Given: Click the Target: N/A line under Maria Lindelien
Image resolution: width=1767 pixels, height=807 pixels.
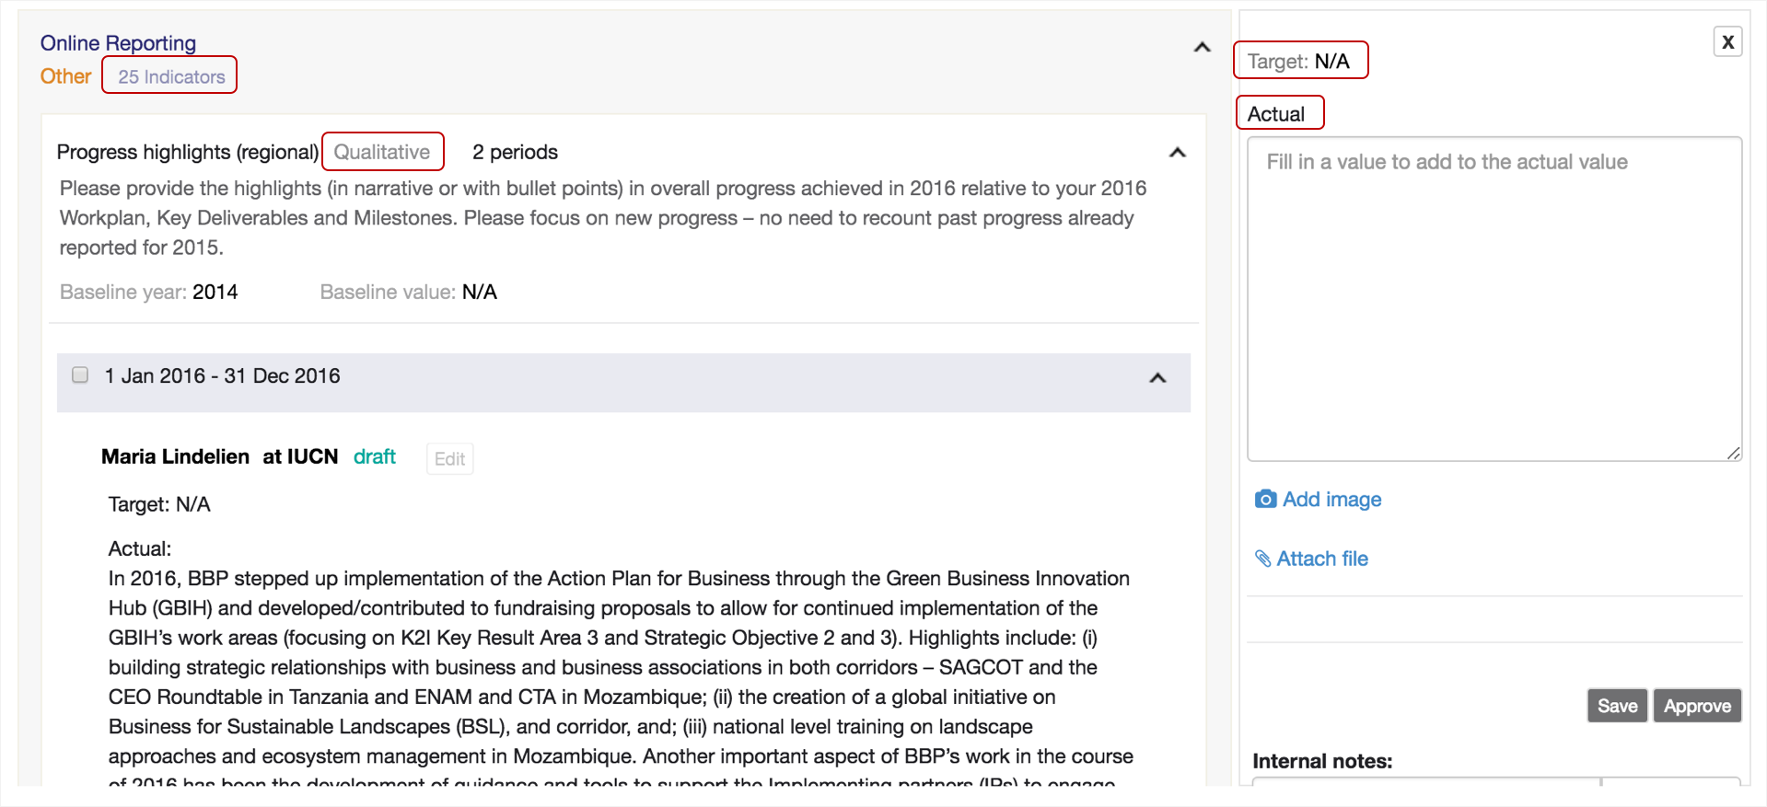Looking at the screenshot, I should (x=159, y=504).
